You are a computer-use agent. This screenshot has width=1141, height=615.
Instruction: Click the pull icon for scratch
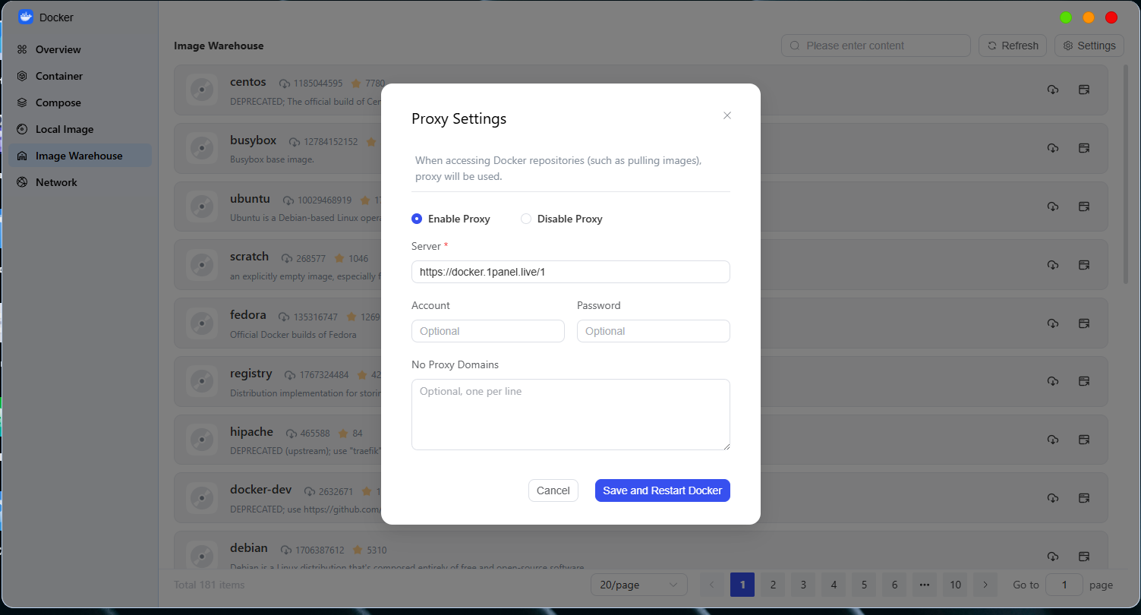pyautogui.click(x=1053, y=265)
